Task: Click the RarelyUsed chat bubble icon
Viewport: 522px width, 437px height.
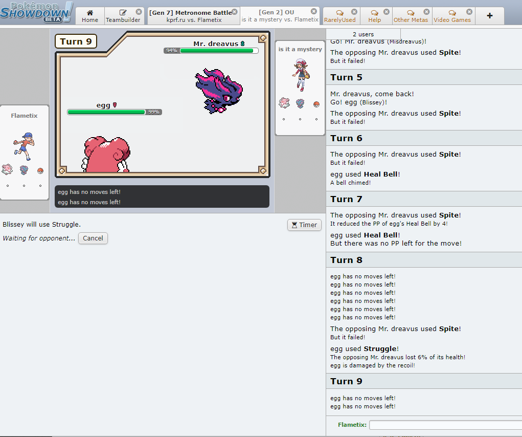Action: click(339, 13)
